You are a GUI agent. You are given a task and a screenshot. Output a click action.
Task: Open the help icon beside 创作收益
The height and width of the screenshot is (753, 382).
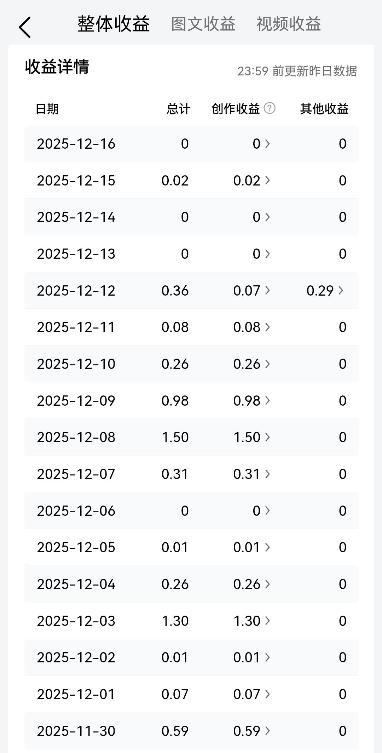click(270, 108)
